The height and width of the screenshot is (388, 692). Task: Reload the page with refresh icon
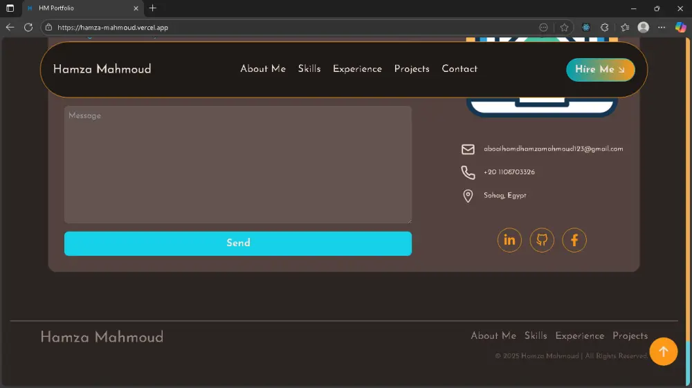click(28, 28)
